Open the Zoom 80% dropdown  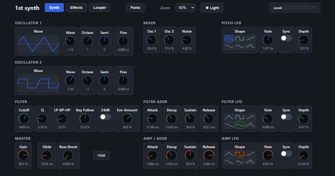185,8
